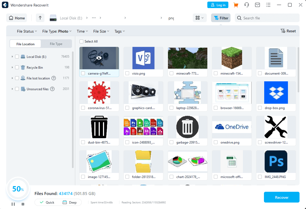Open the IMG_2448.PNG Photoshop thumbnail
This screenshot has width=306, height=209.
[x=276, y=161]
